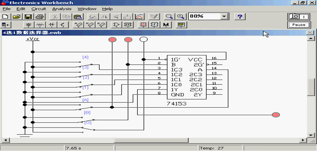Open the Edit menu
The height and width of the screenshot is (151, 317).
(21, 9)
